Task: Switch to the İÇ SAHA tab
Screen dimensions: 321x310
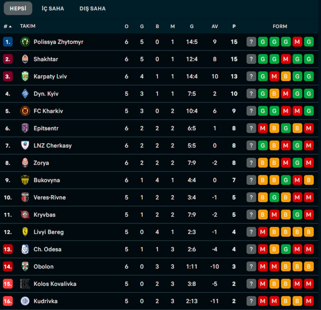Action: 53,8
